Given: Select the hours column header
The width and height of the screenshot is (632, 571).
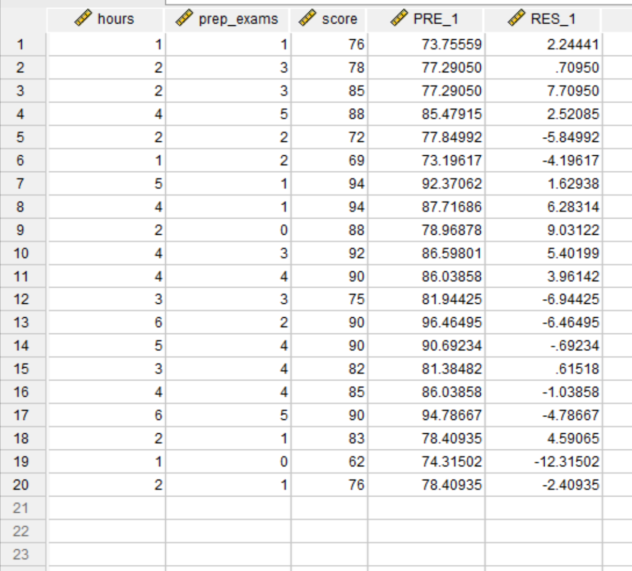Looking at the screenshot, I should pos(105,20).
